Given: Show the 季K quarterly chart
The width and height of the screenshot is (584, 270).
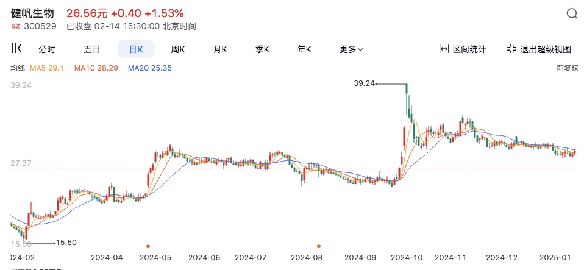Looking at the screenshot, I should point(263,49).
